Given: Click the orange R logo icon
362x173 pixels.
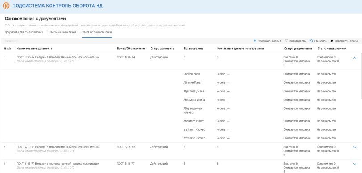Looking at the screenshot, I should click(x=6, y=6).
